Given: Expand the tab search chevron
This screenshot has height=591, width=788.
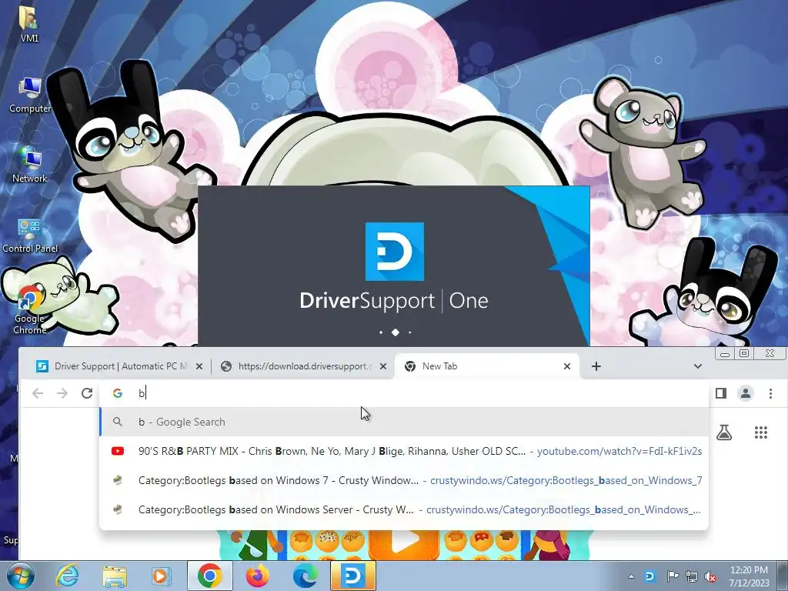Looking at the screenshot, I should (697, 366).
